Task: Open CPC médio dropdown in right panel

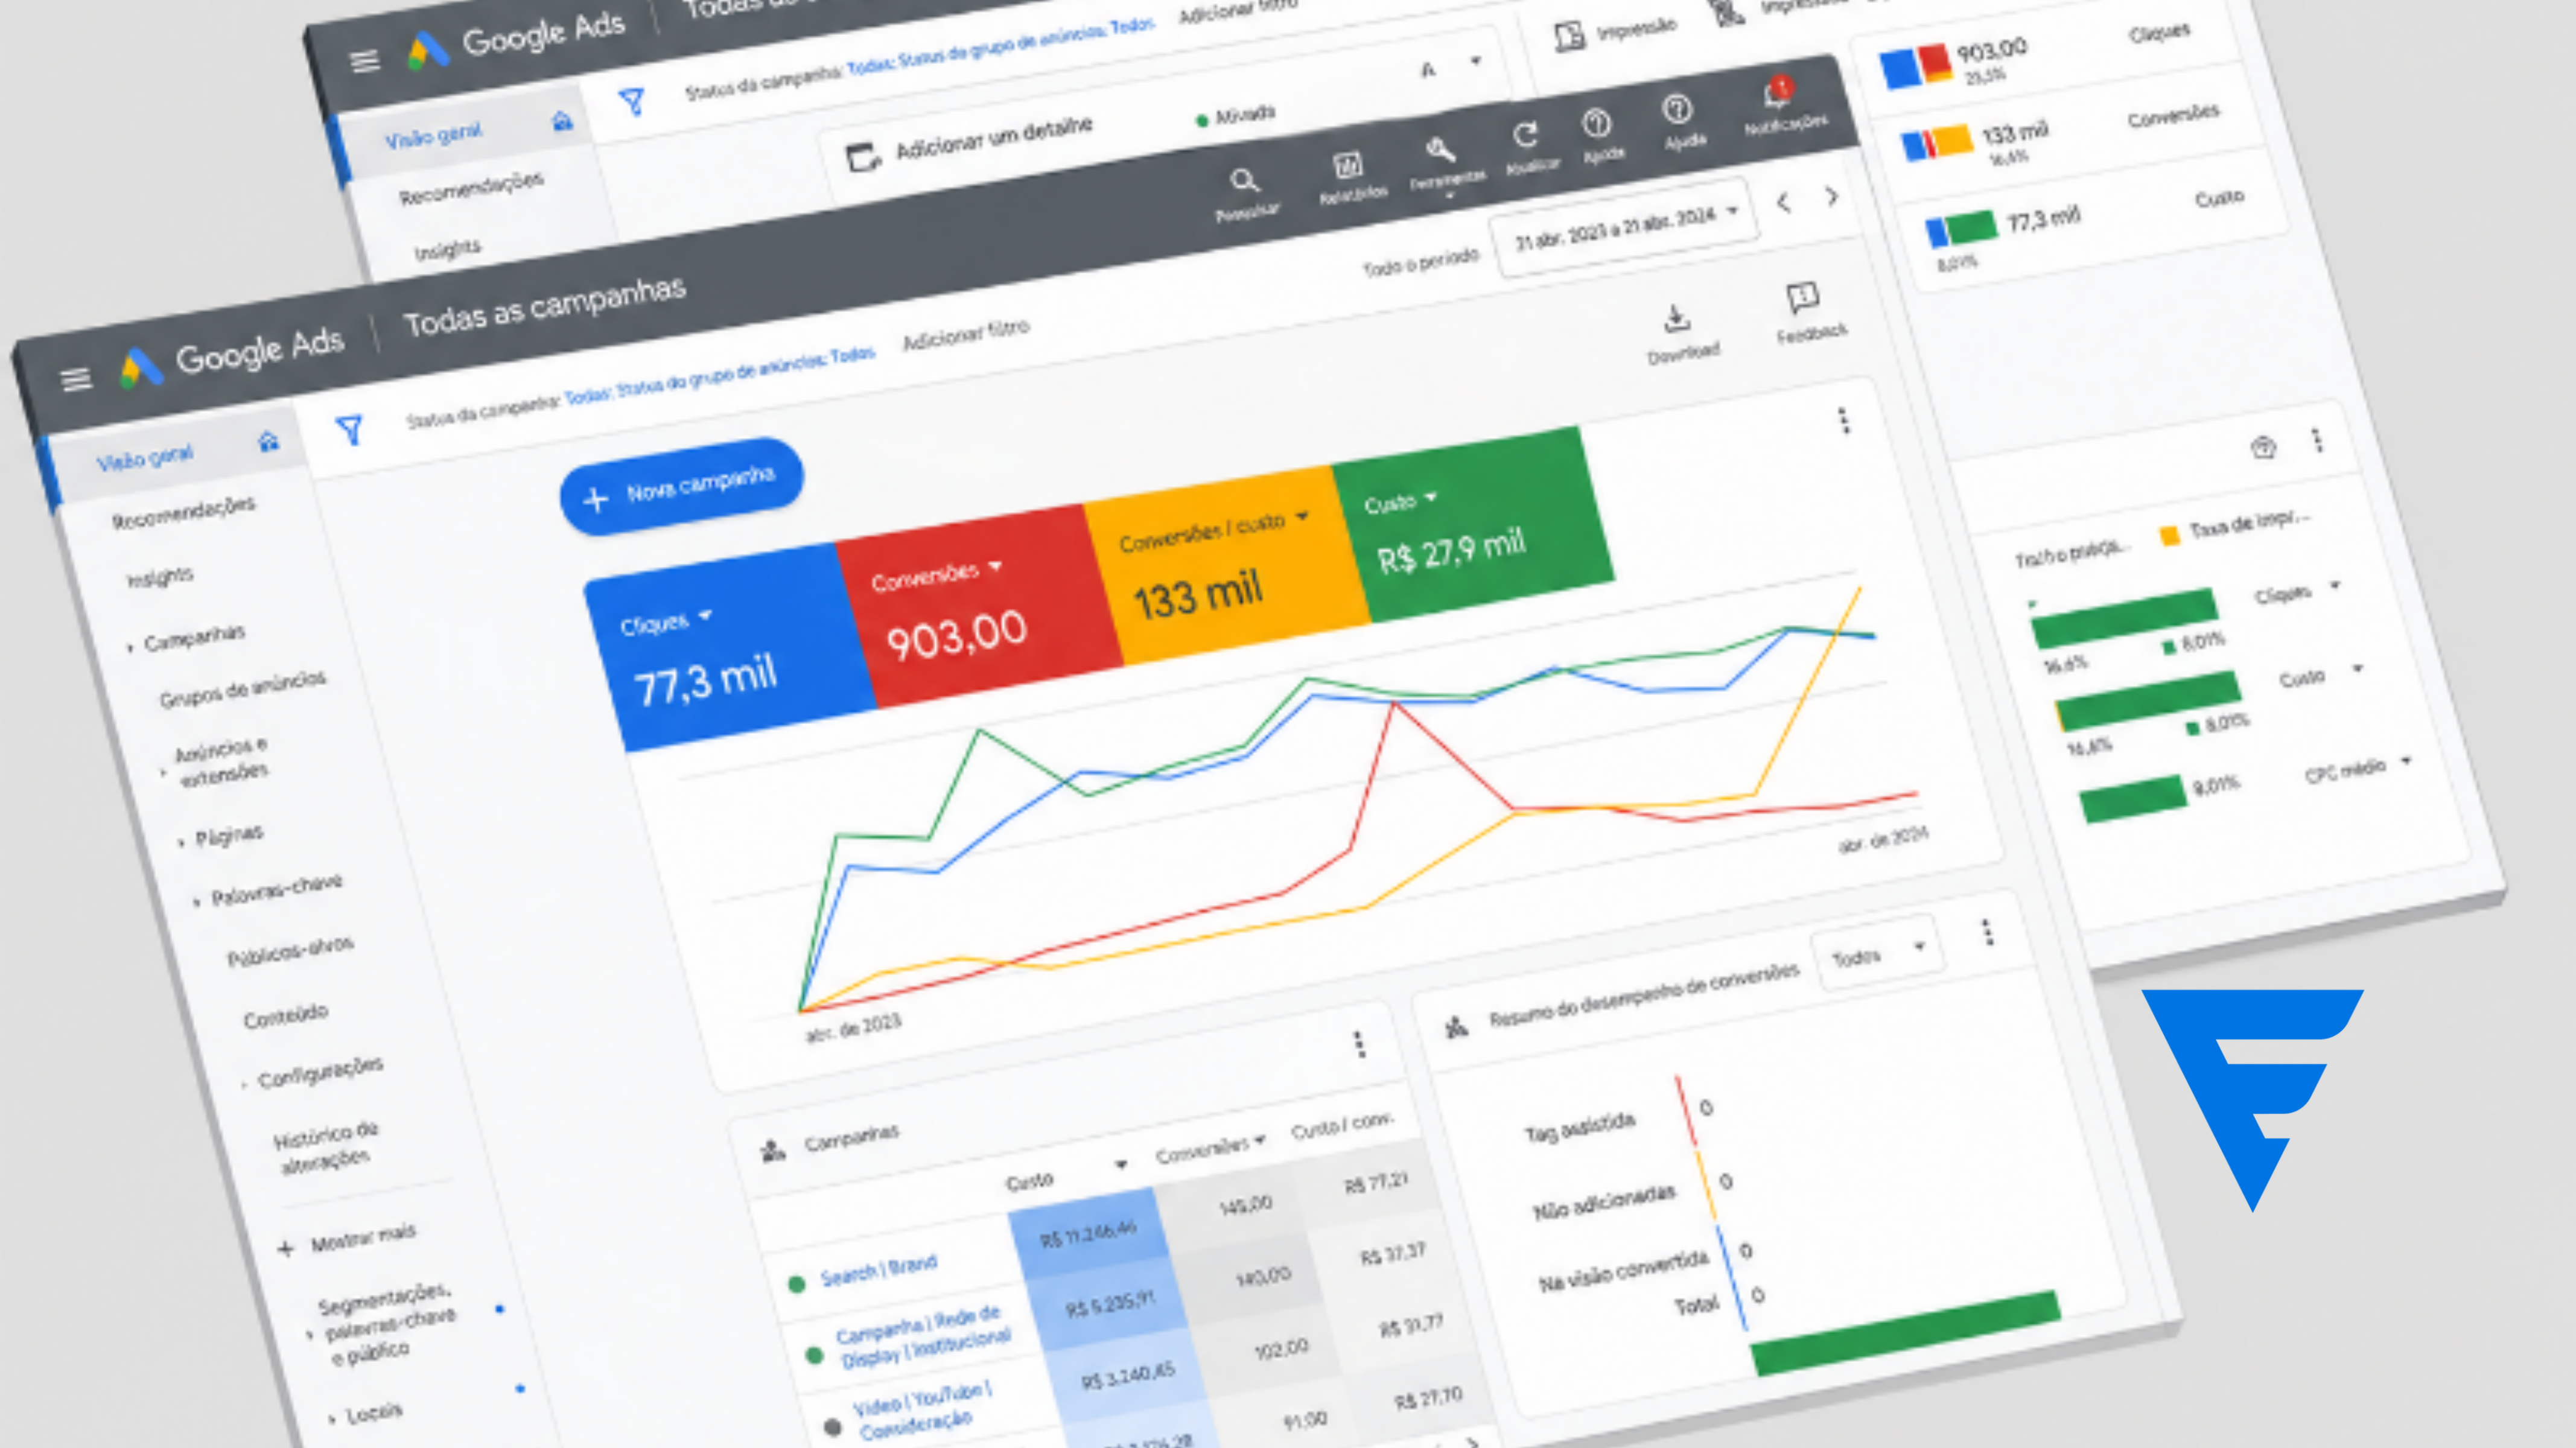Action: pos(2406,761)
